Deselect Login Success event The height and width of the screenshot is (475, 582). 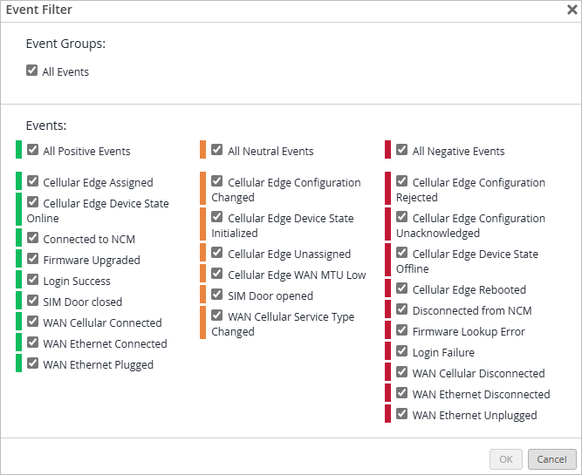(x=32, y=280)
